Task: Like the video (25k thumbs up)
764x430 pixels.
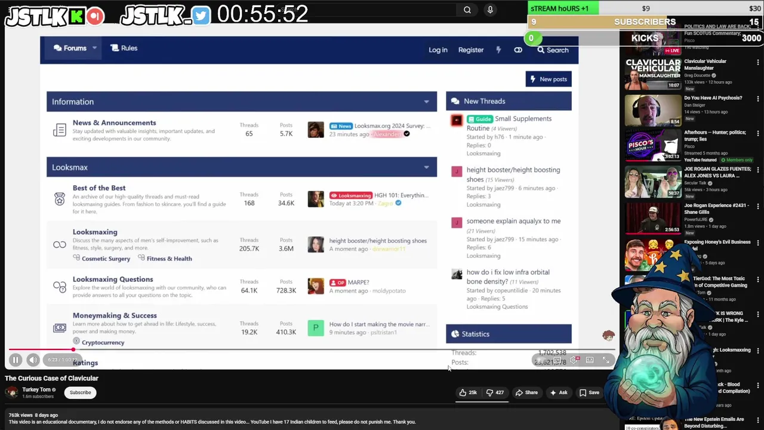Action: coord(468,392)
